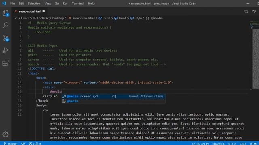The width and height of the screenshot is (259, 145).
Task: Click the Open Changes compare icon
Action: [x=246, y=11]
